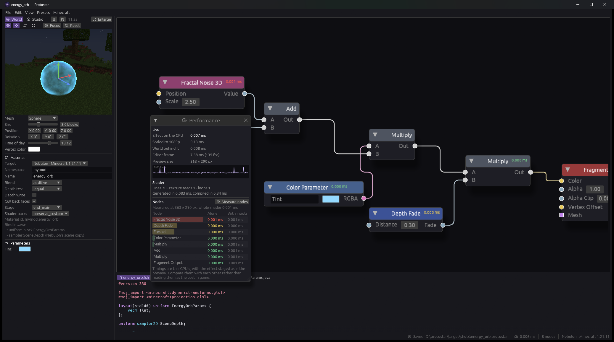Collapse the Fractal Noise 3D node

pos(165,82)
